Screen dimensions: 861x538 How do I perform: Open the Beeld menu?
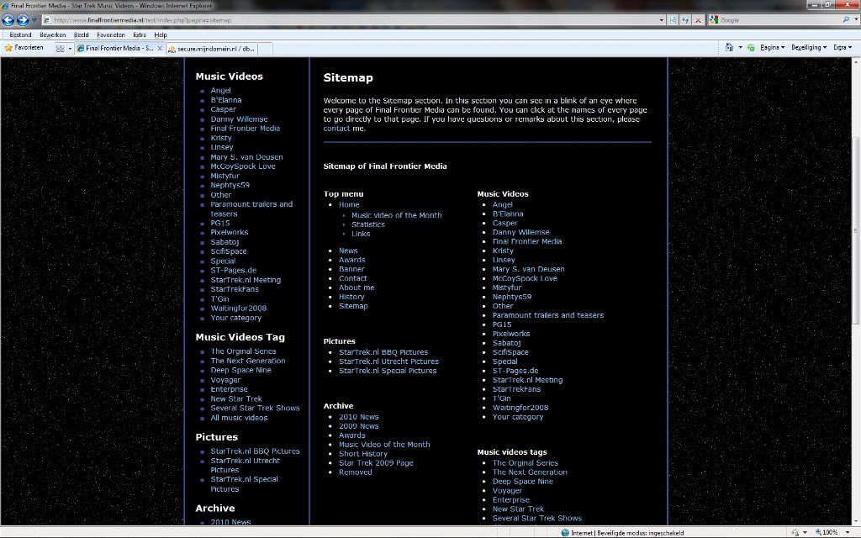click(82, 34)
